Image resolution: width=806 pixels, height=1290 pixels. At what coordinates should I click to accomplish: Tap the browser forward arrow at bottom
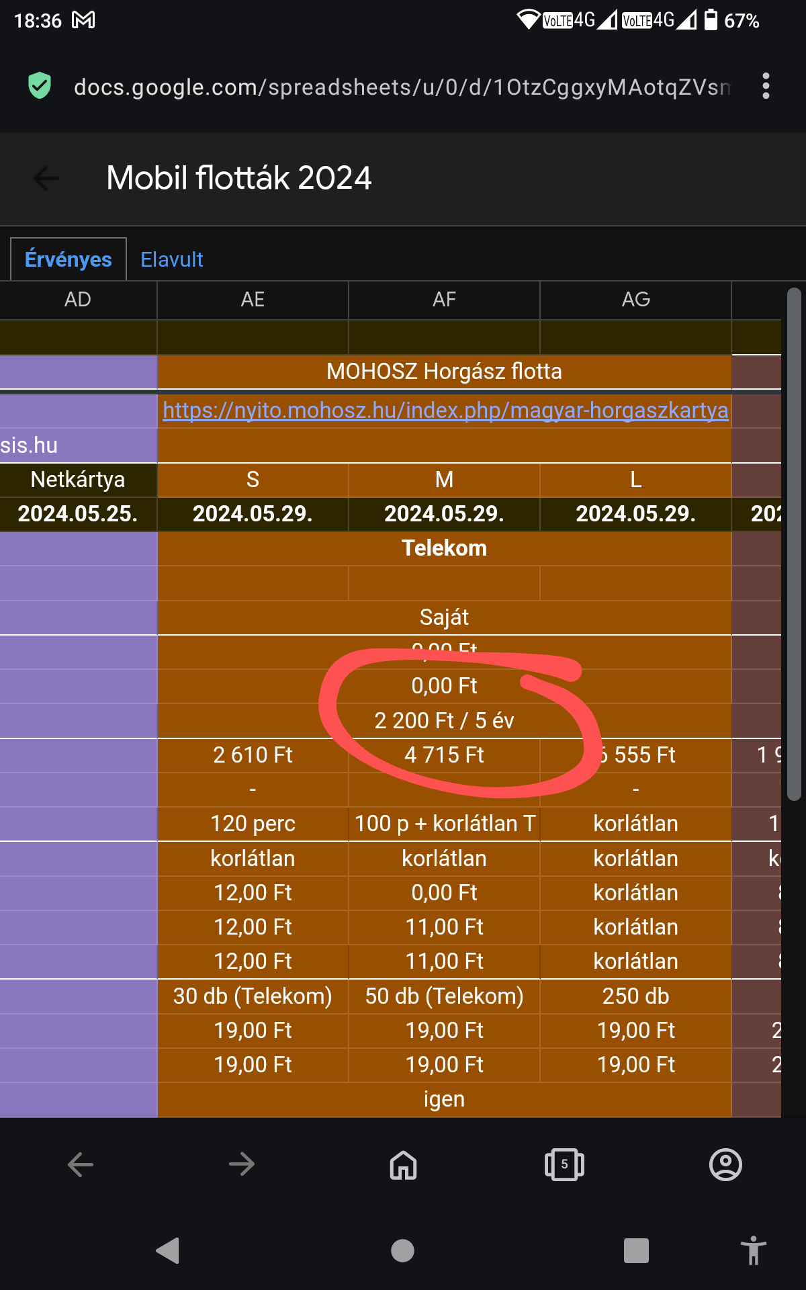coord(242,1164)
